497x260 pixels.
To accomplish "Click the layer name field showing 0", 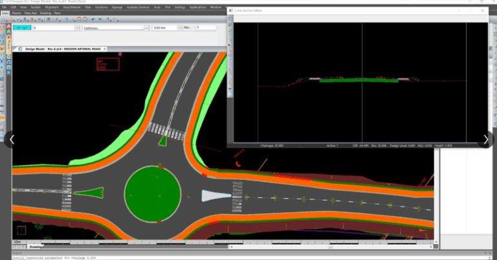I will (54, 28).
